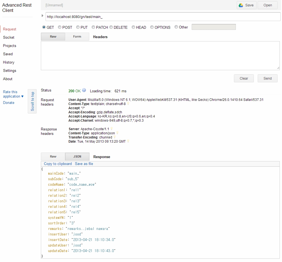Click inside the request URL field
This screenshot has height=262, width=282.
(162, 17)
